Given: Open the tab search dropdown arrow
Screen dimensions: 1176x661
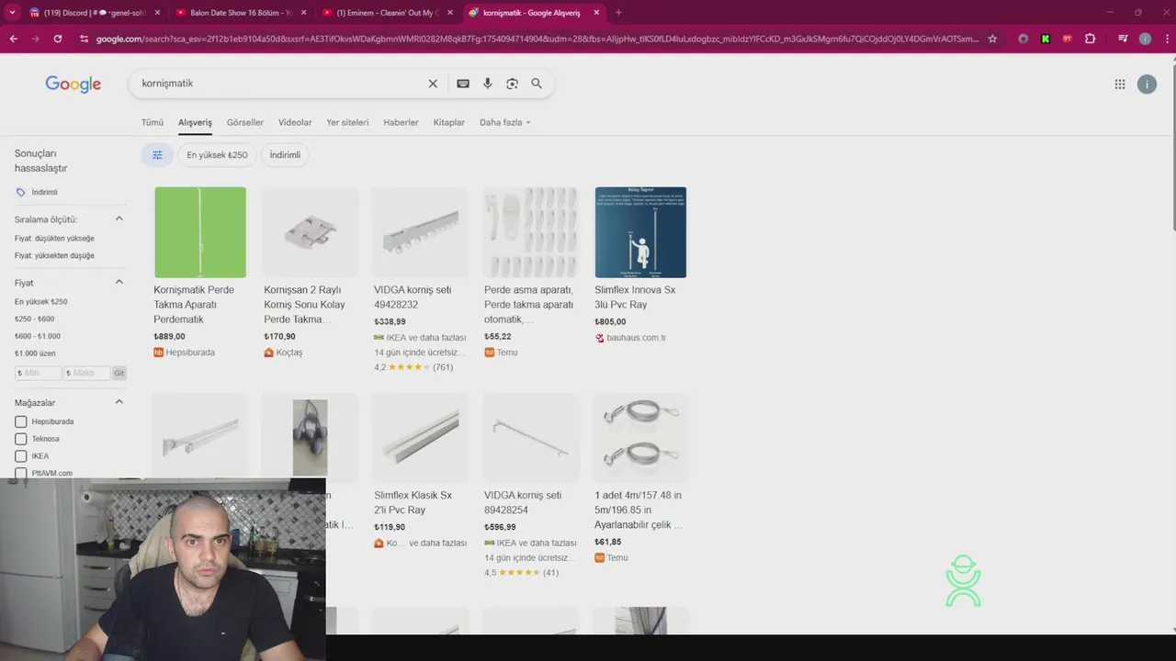Looking at the screenshot, I should [12, 13].
